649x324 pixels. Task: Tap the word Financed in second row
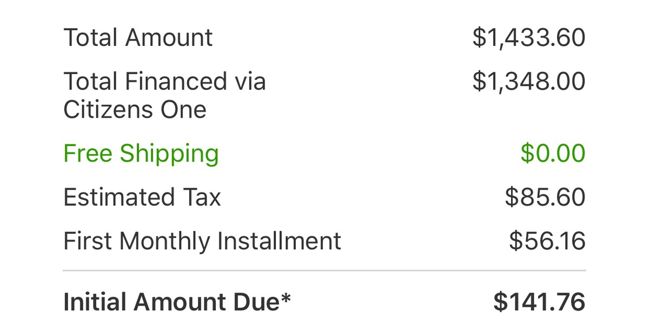[x=176, y=82]
